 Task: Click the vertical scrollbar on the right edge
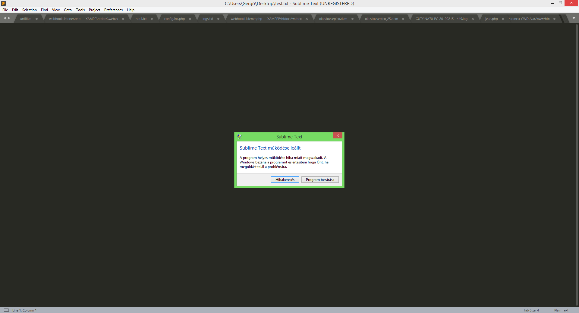(x=577, y=165)
